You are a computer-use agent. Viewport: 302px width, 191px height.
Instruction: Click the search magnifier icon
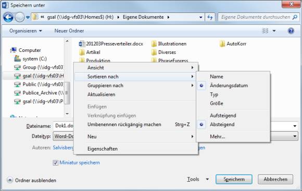(295, 17)
